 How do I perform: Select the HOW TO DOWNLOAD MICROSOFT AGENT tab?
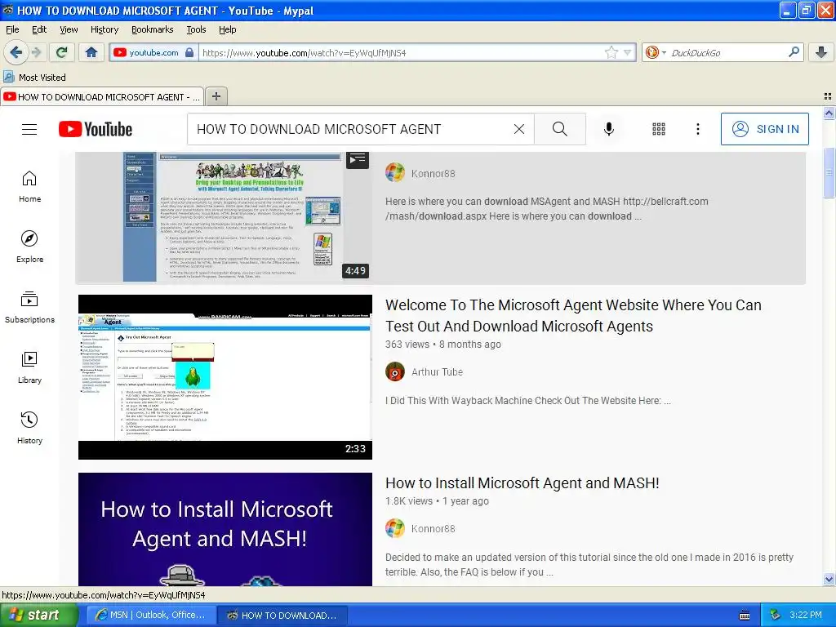[102, 96]
